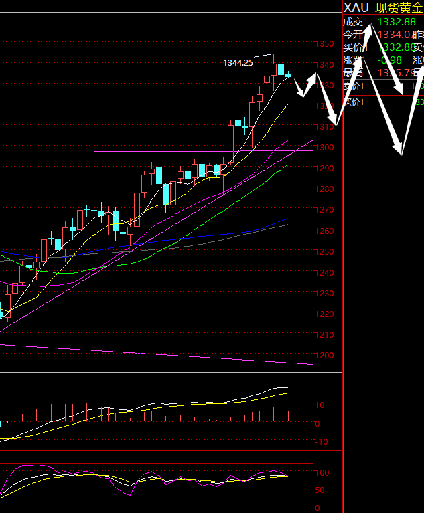Select the green 1332.88 value beside 成交
424x513 pixels.
(x=397, y=22)
